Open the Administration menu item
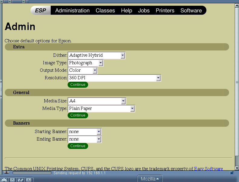Viewport: 239px width, 182px height. 72,11
